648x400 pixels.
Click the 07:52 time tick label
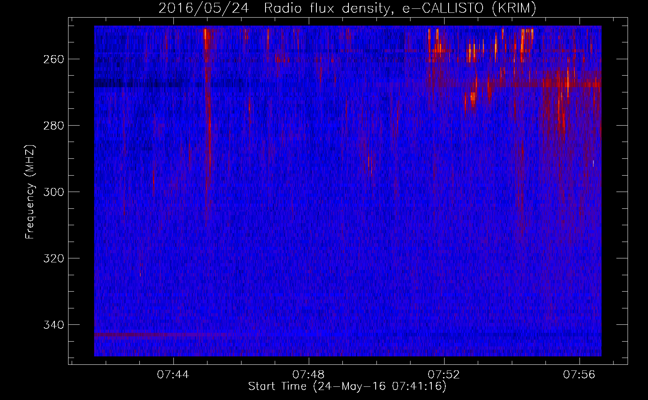[444, 375]
